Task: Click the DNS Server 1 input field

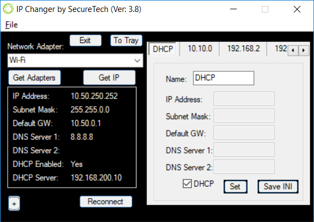Action: point(244,150)
